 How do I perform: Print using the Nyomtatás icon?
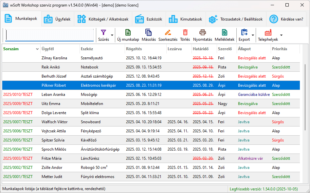(x=203, y=33)
